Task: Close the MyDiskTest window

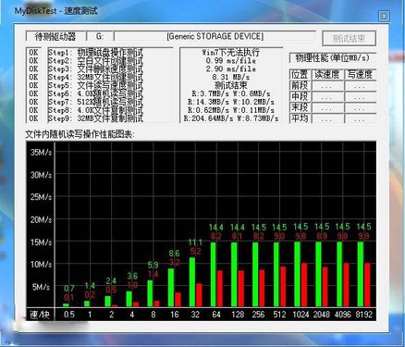Action: (x=384, y=16)
